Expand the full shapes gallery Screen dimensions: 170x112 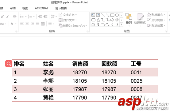(122, 25)
